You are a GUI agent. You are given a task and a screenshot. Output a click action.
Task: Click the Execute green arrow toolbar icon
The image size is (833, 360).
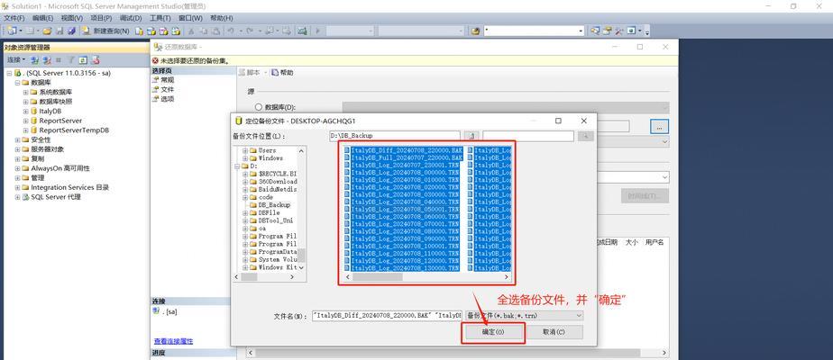click(x=317, y=31)
